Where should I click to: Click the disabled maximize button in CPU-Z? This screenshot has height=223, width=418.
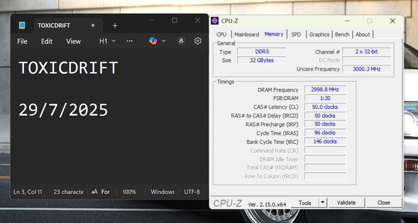[369, 21]
